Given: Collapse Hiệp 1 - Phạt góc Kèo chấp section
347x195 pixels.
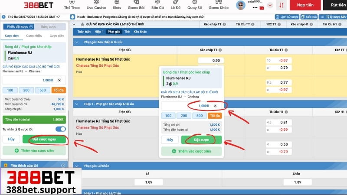Looking at the screenshot, I should click(x=77, y=104).
